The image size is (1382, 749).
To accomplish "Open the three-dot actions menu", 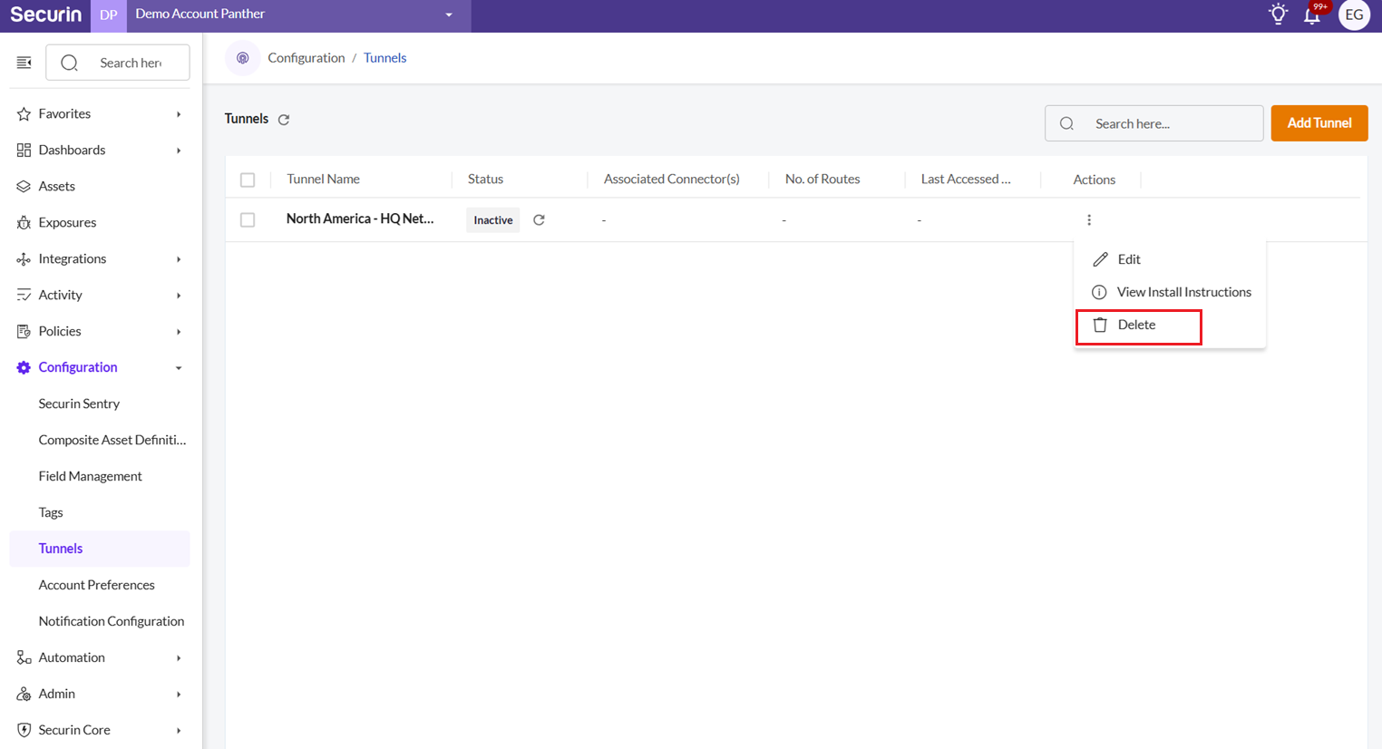I will (x=1089, y=219).
